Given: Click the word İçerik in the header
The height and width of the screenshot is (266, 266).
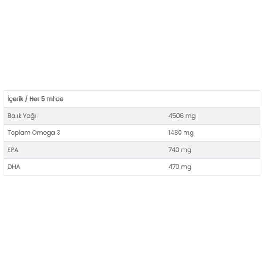Looking at the screenshot, I should [16, 99].
